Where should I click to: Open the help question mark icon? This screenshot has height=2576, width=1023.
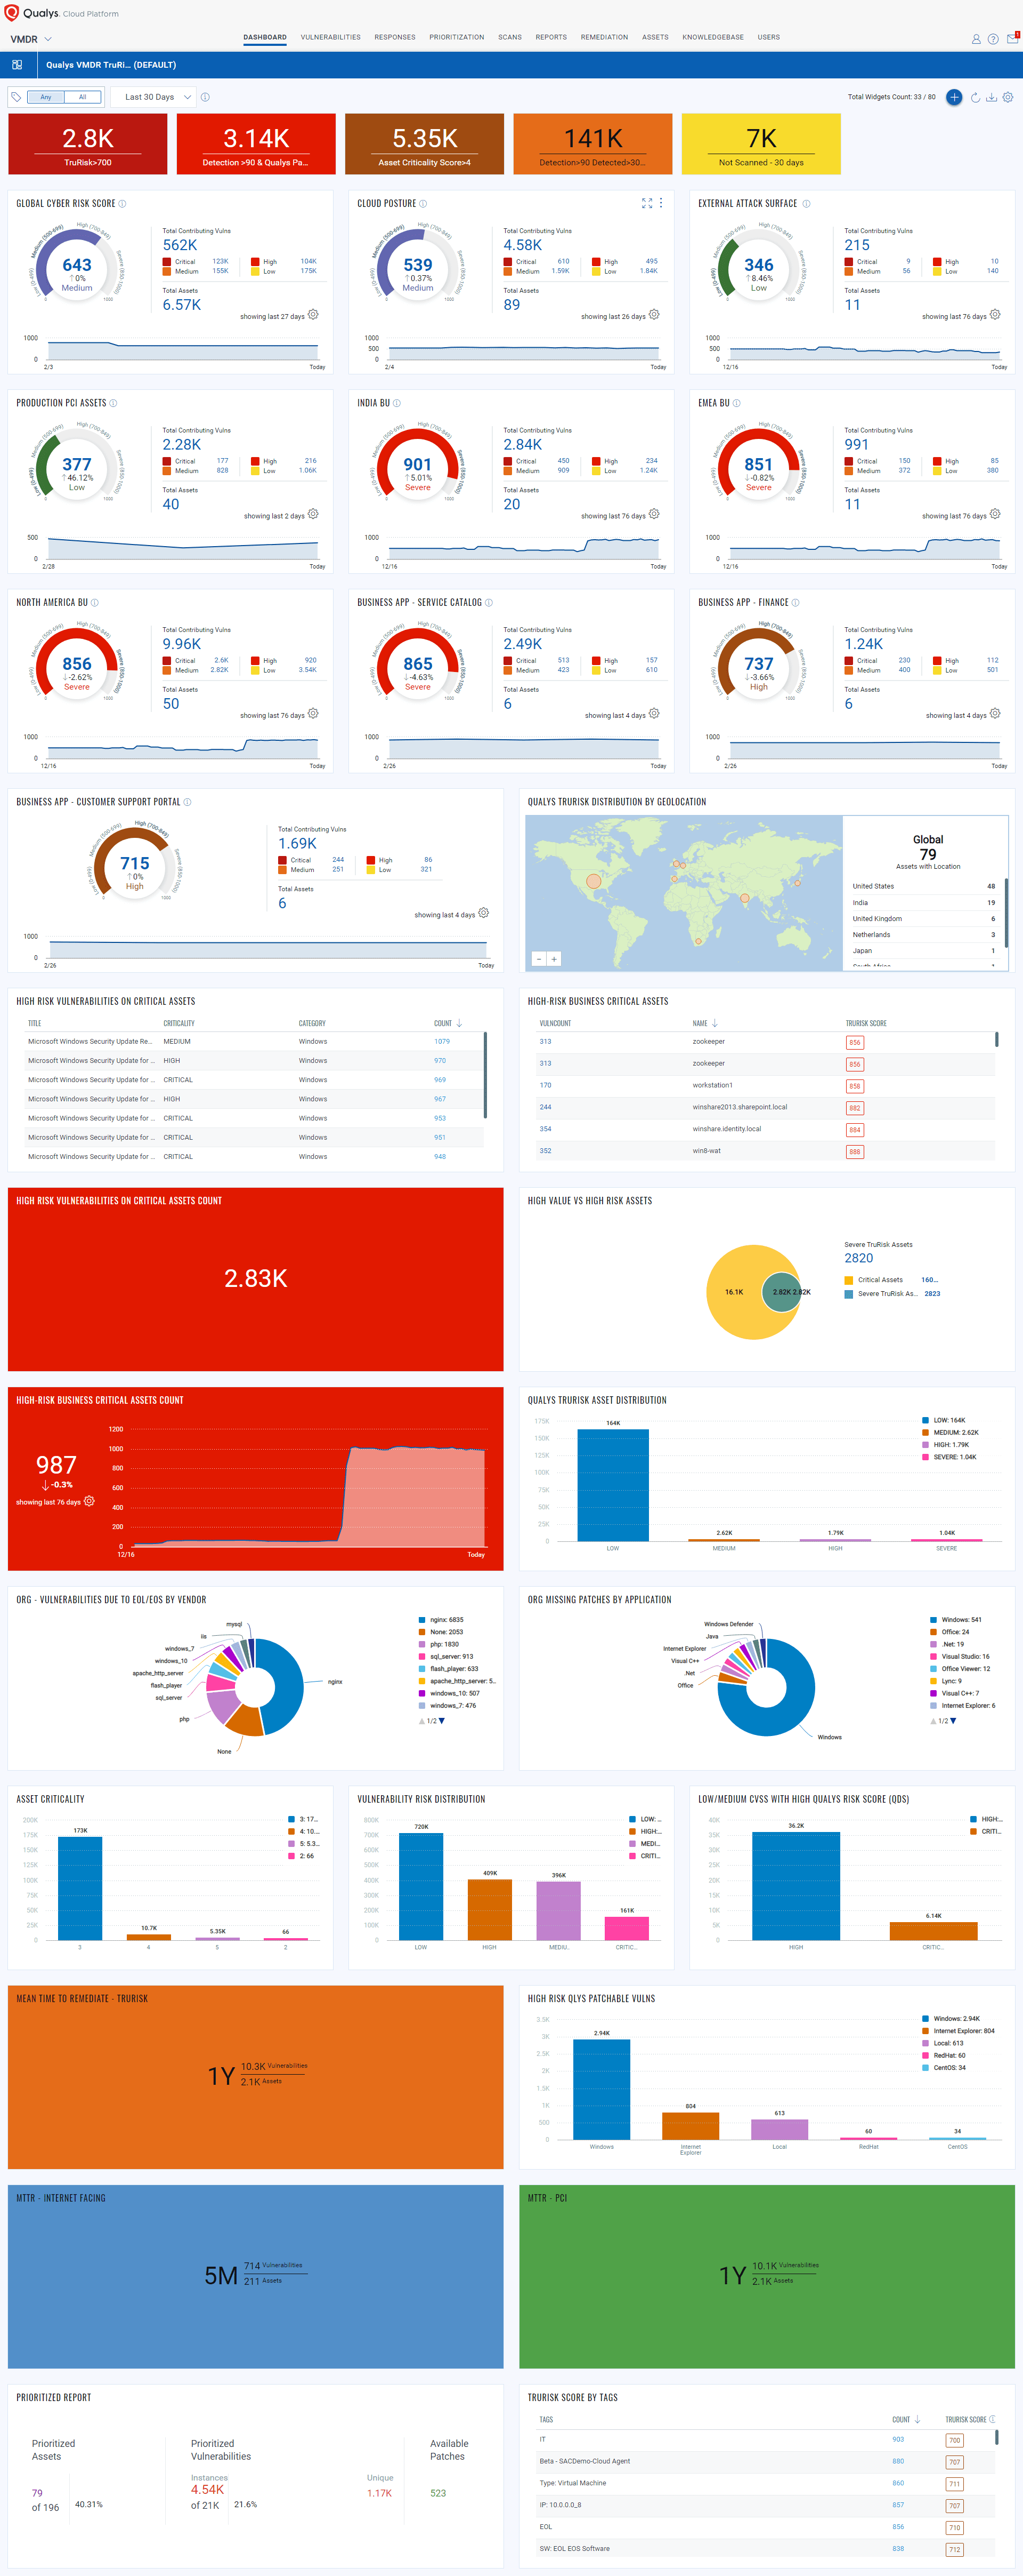pyautogui.click(x=993, y=39)
